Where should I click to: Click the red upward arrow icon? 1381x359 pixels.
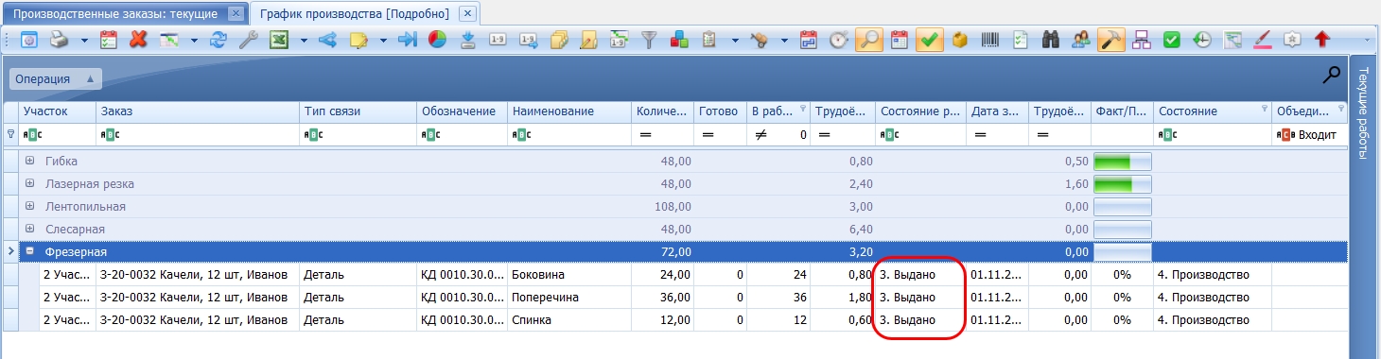click(x=1322, y=40)
